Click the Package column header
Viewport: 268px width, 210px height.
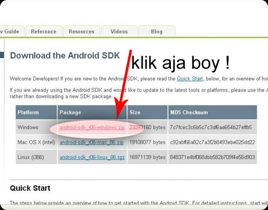click(x=70, y=113)
